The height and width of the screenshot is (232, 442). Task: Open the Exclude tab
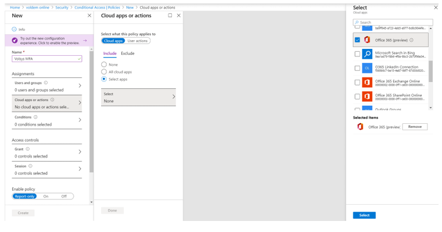pos(128,53)
